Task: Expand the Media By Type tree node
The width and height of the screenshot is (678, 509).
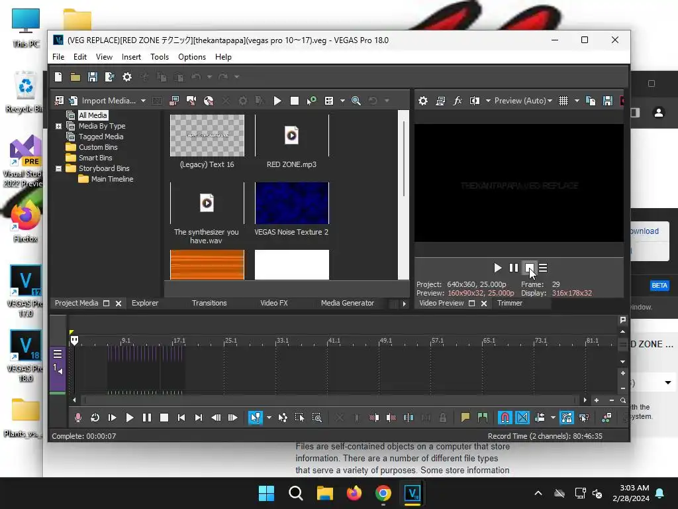Action: (58, 127)
